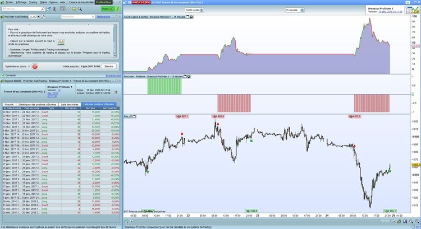The width and height of the screenshot is (421, 229).
Task: Expand the account selector dropdown
Action: tap(38, 17)
